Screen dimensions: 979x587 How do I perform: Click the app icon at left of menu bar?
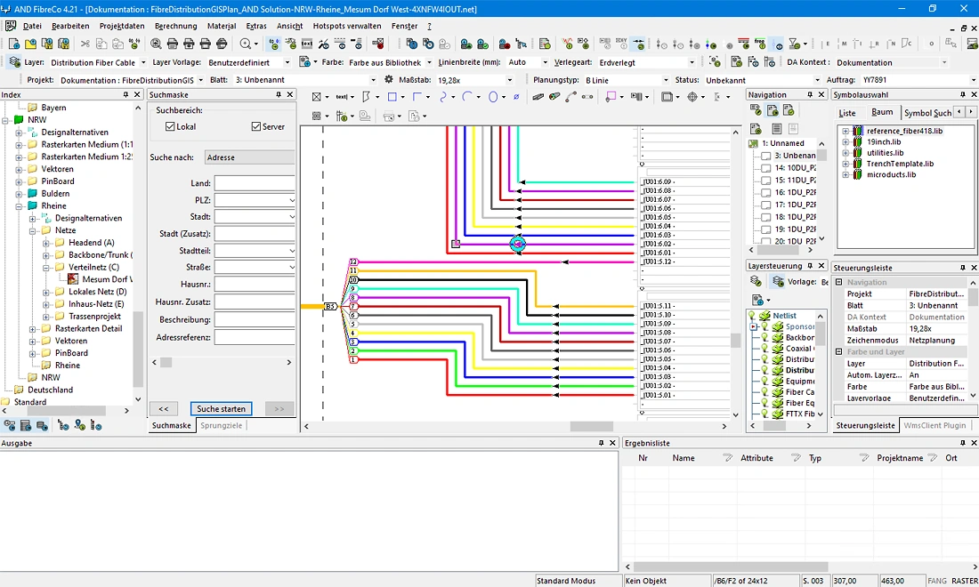pos(11,26)
